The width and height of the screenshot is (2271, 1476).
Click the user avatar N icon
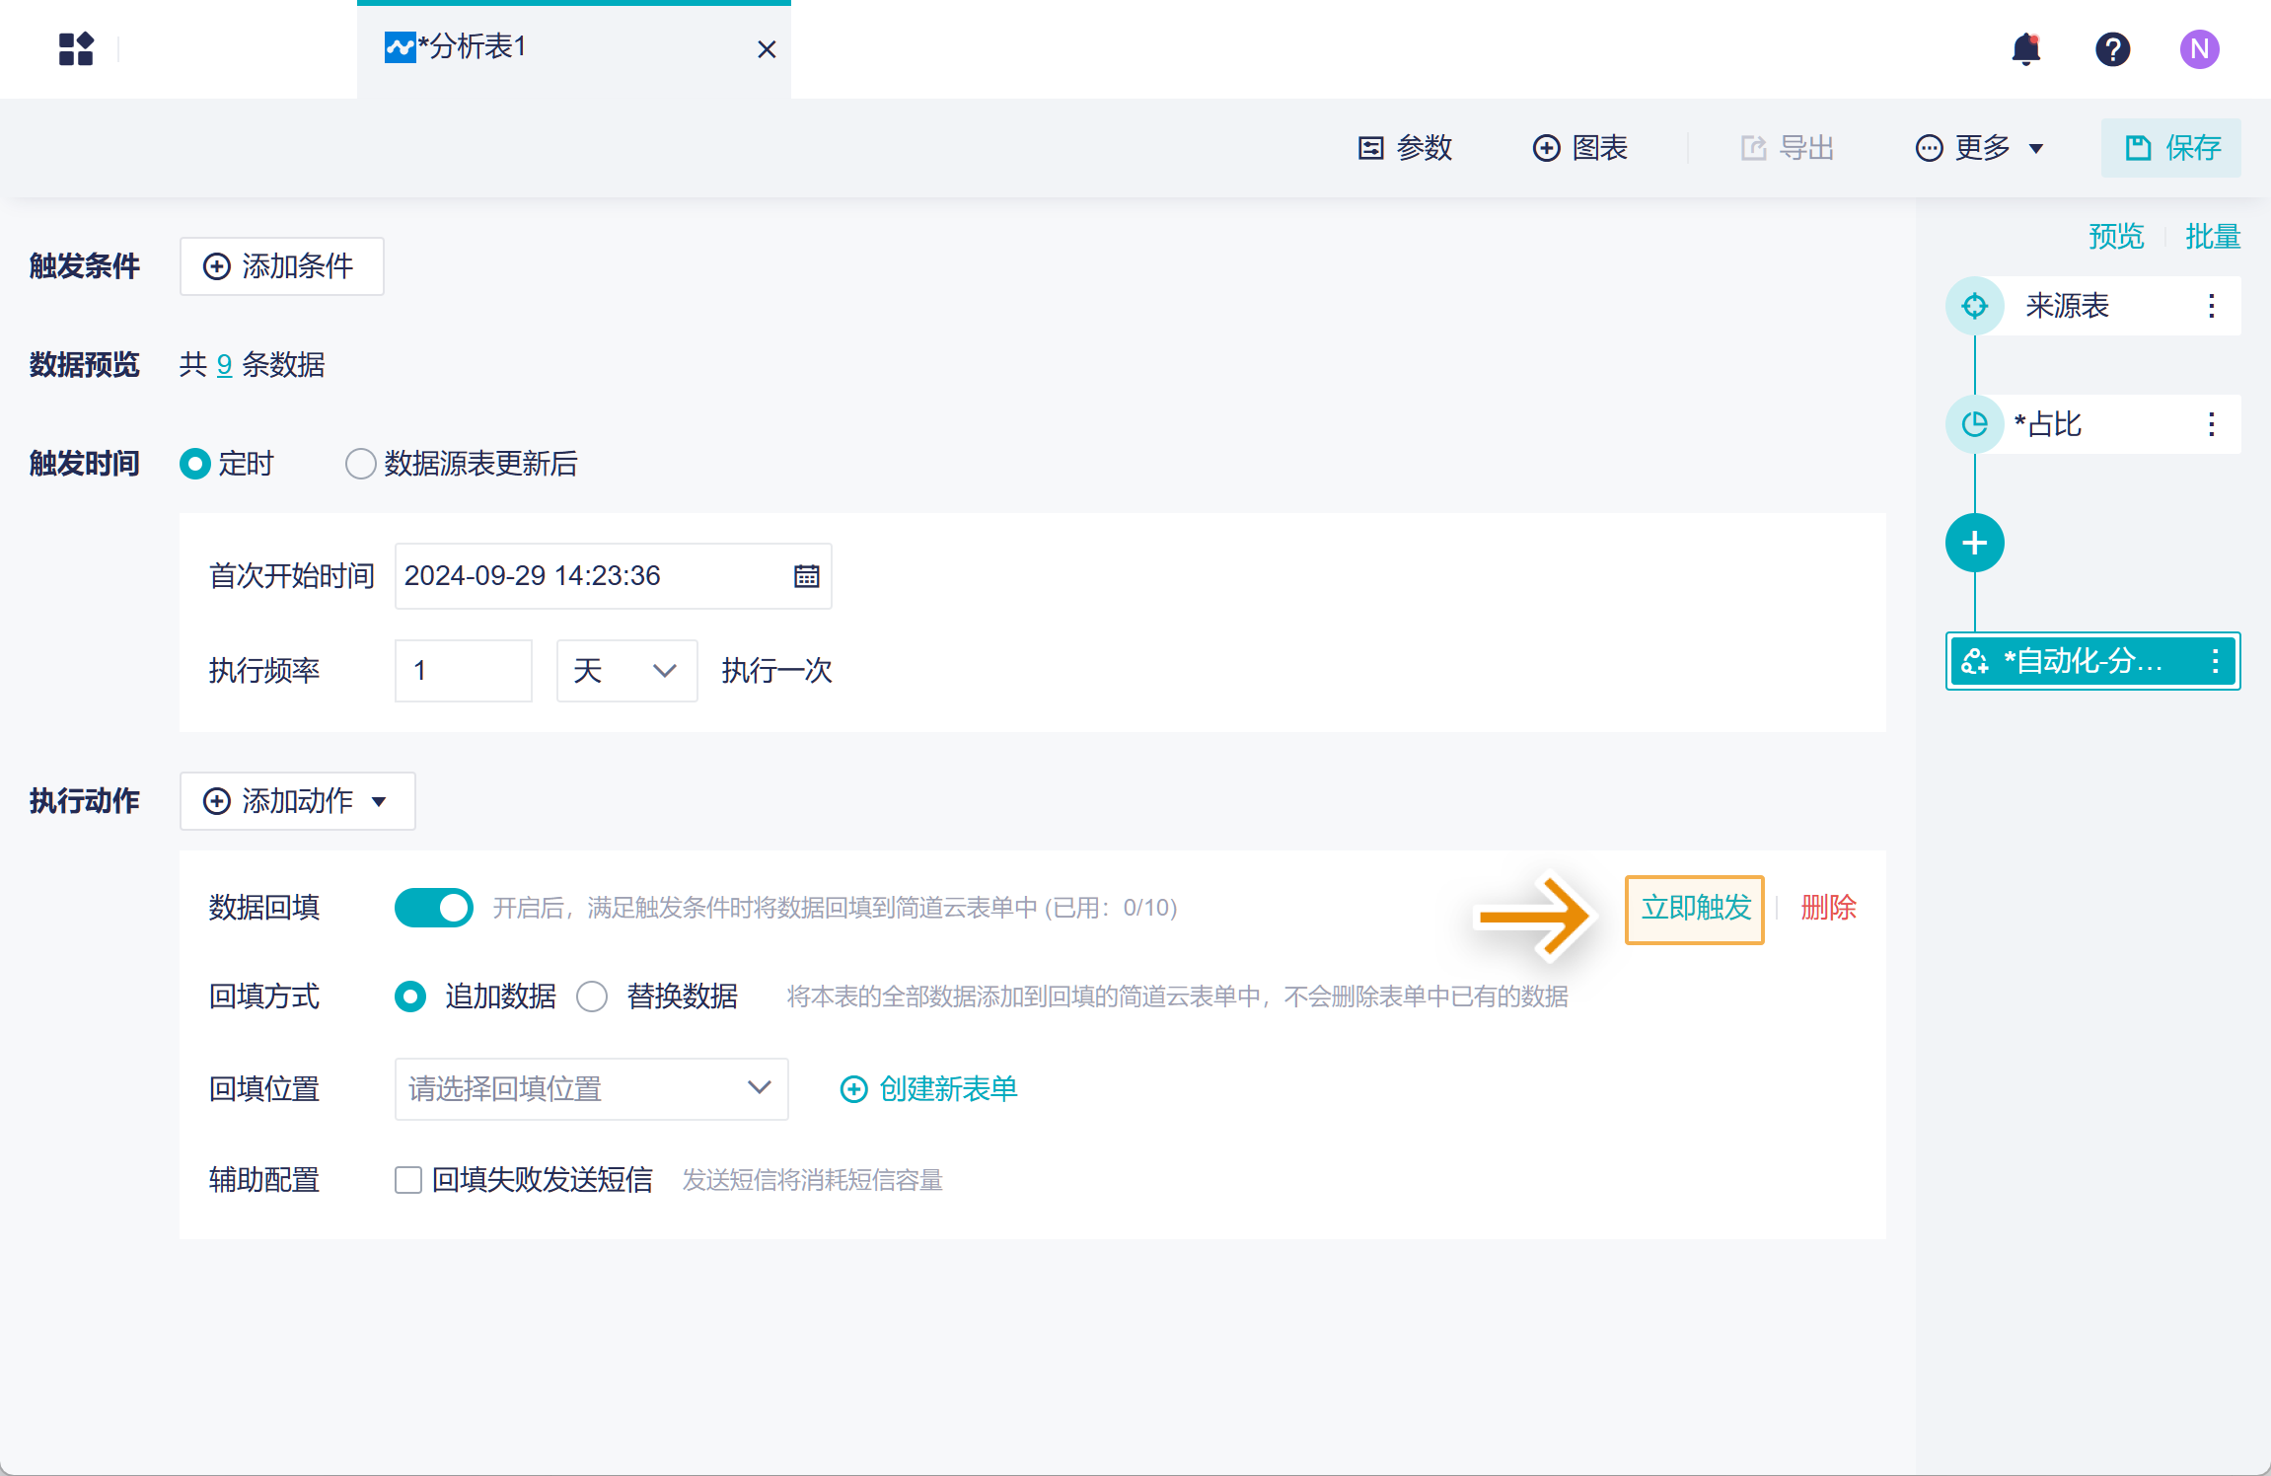(x=2199, y=49)
